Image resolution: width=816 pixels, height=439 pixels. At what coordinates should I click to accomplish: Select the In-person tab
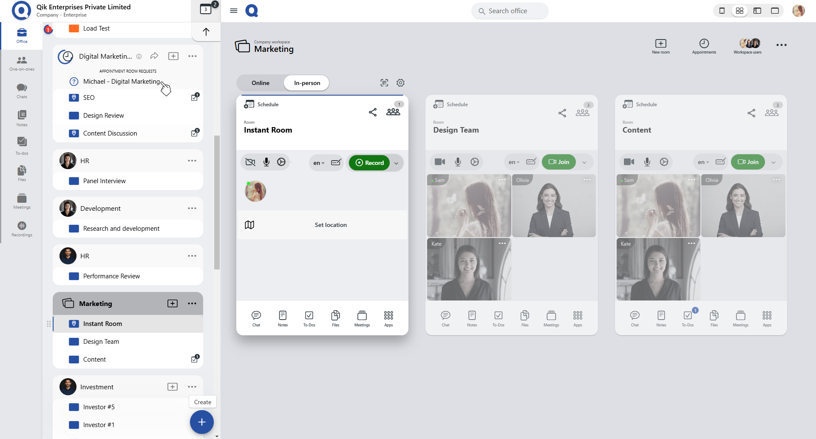click(307, 83)
